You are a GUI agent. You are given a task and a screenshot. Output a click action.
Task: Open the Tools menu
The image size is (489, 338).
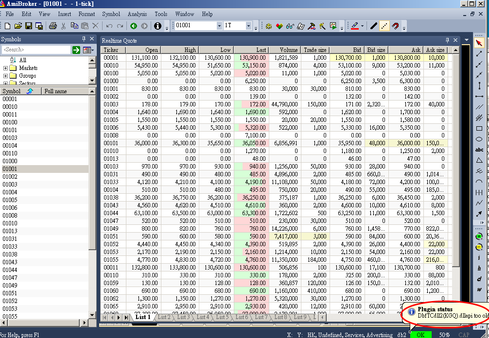click(161, 14)
